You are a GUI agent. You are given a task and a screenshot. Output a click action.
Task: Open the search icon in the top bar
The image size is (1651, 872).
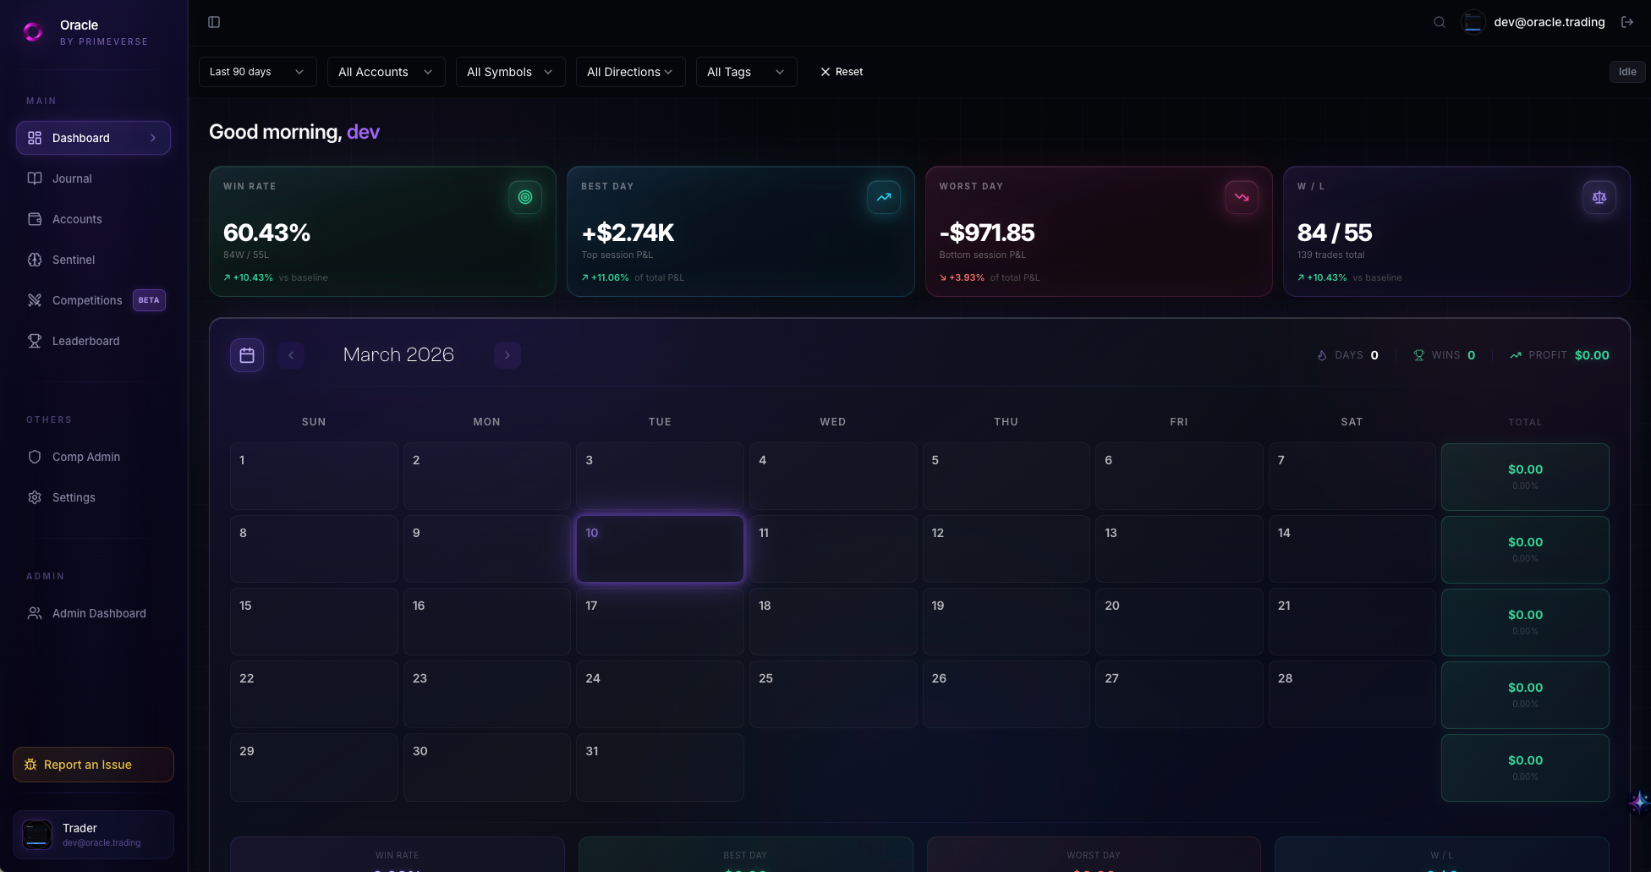click(1439, 22)
